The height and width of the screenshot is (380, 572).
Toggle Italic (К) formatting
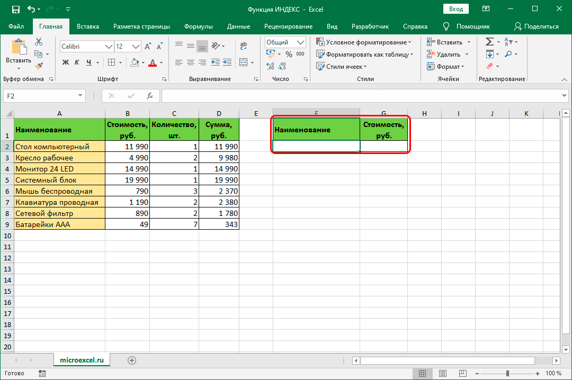(x=78, y=62)
